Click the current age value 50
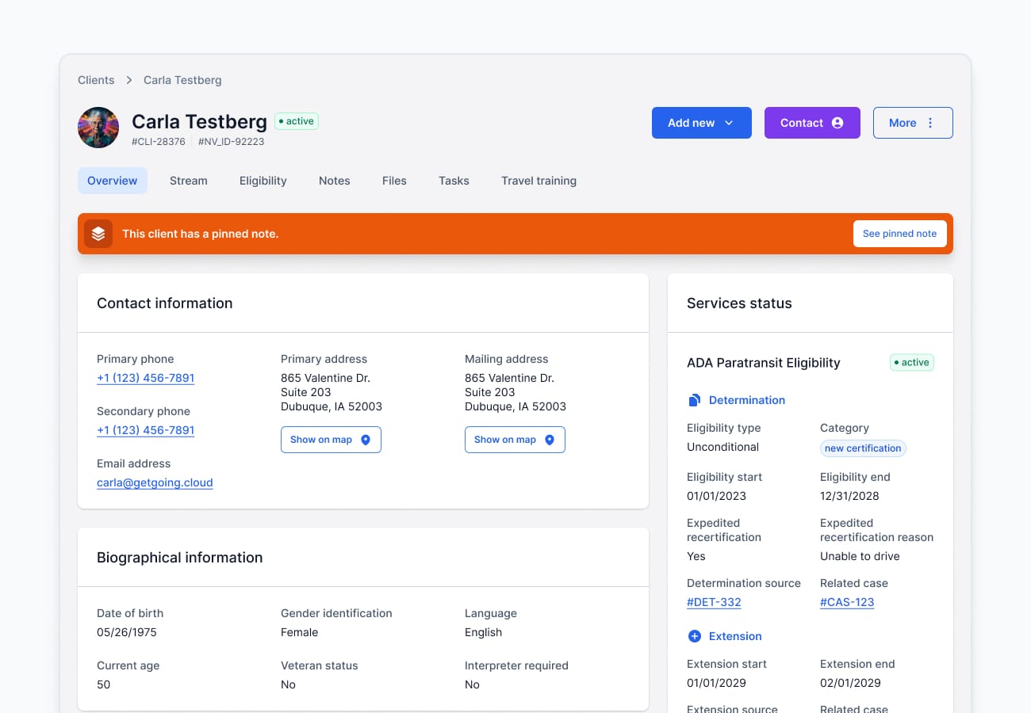1031x713 pixels. point(104,684)
